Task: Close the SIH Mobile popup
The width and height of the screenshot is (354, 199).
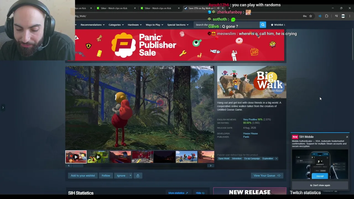Action: (347, 137)
